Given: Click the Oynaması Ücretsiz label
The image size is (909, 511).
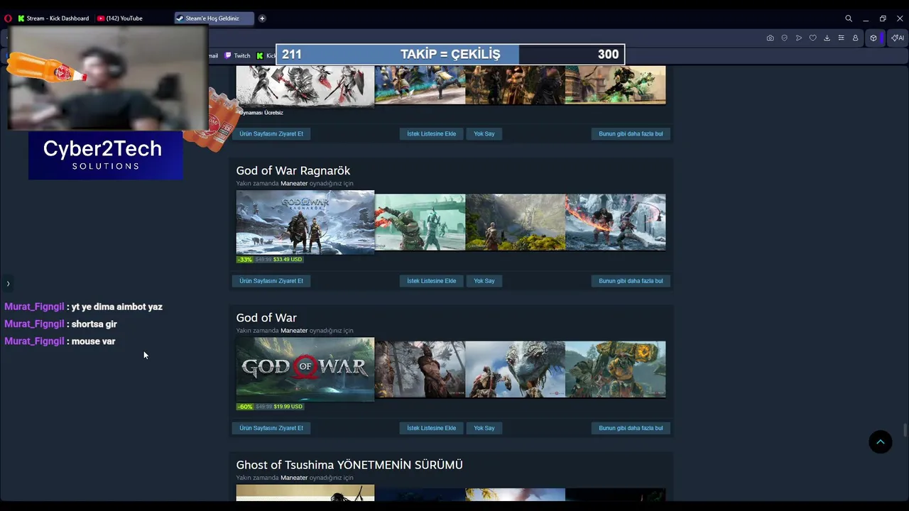Looking at the screenshot, I should pos(261,113).
